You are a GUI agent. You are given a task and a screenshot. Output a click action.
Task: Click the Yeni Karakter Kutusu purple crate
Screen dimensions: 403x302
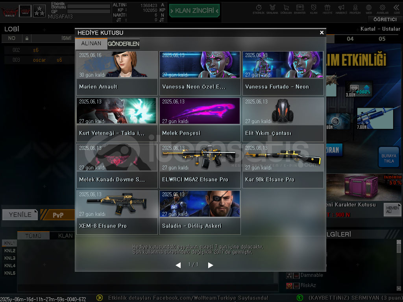(361, 187)
